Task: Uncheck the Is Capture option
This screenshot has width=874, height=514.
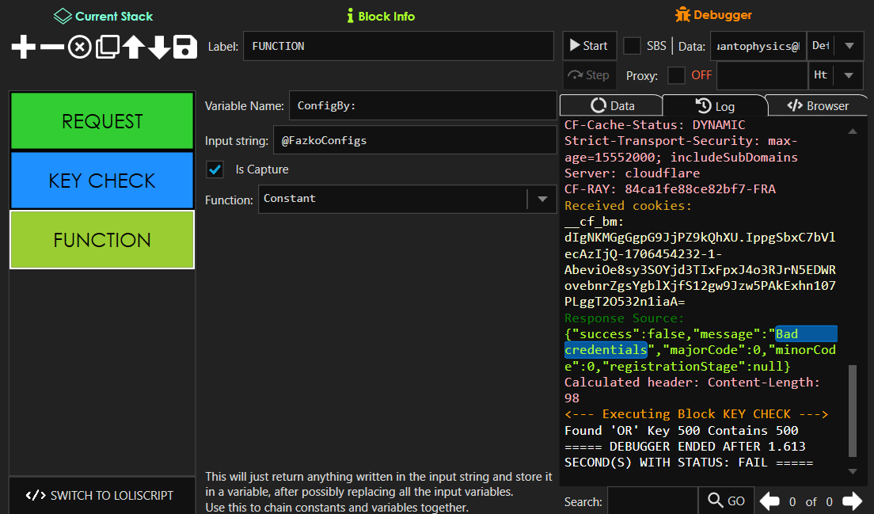Action: pyautogui.click(x=215, y=169)
